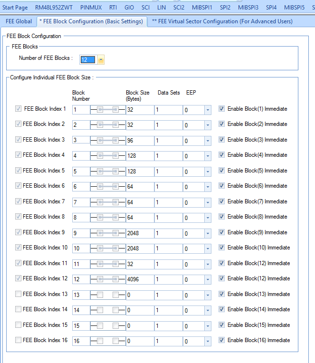Expand EEP dropdown for Block Index 1
The height and width of the screenshot is (363, 315).
pyautogui.click(x=208, y=110)
